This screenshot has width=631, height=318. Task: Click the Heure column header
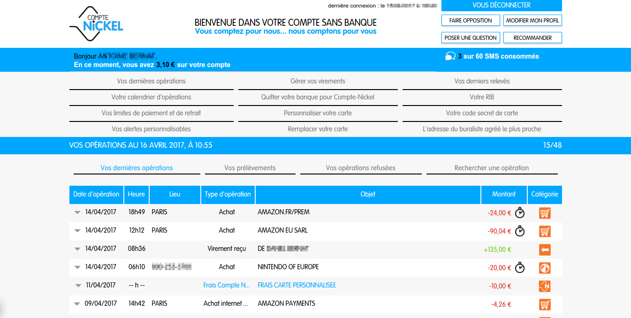pyautogui.click(x=137, y=194)
